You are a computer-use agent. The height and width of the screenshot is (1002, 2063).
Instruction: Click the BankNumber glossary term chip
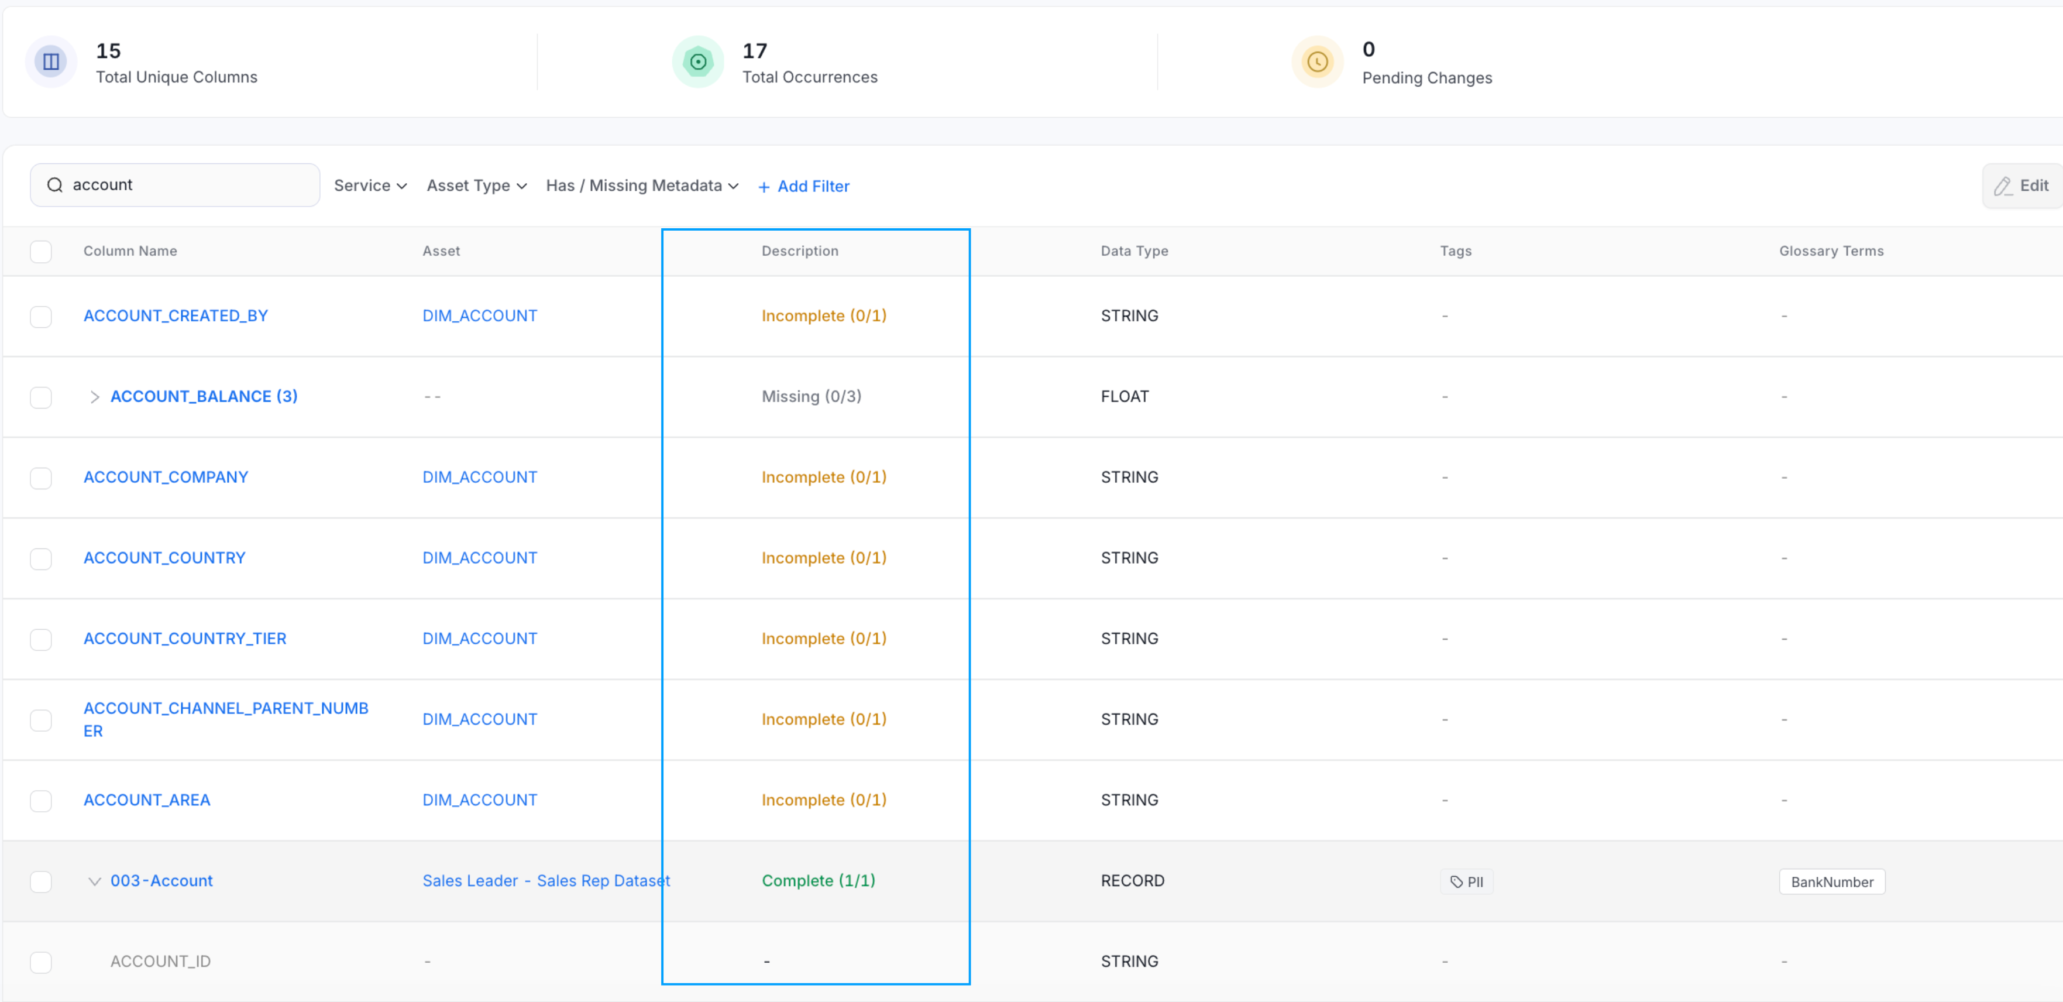[1831, 882]
